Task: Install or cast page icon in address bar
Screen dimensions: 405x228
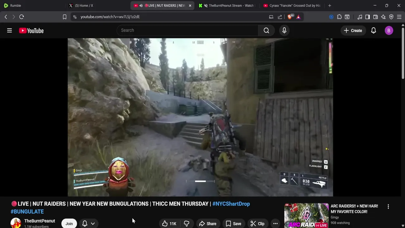Action: coord(271,17)
